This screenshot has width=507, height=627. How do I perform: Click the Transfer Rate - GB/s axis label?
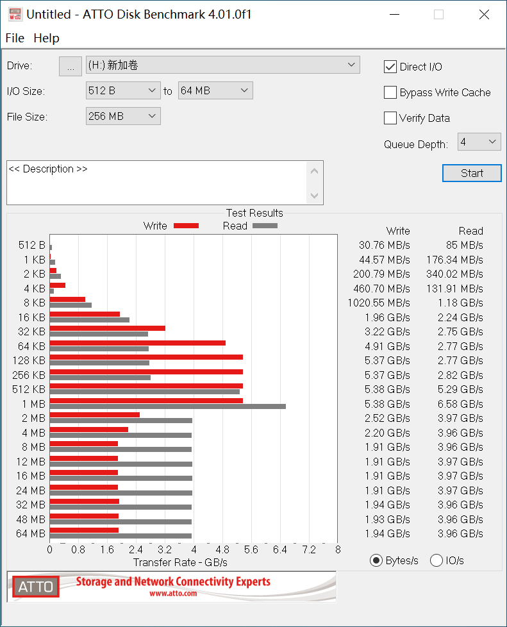(180, 563)
